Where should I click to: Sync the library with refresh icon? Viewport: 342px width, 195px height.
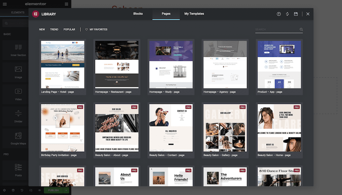[288, 14]
